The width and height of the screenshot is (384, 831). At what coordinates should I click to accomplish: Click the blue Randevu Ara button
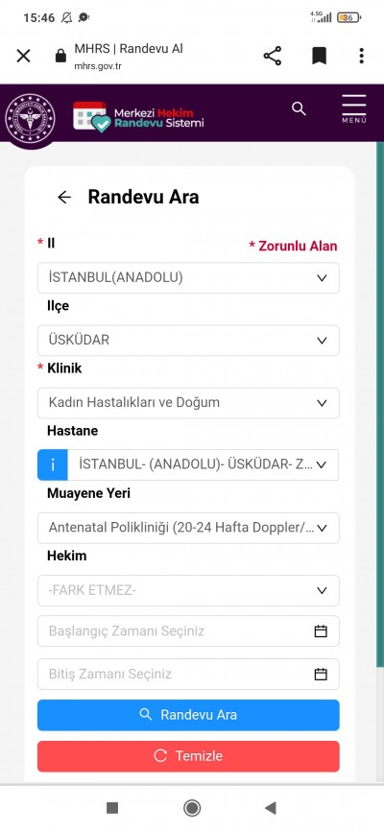188,715
